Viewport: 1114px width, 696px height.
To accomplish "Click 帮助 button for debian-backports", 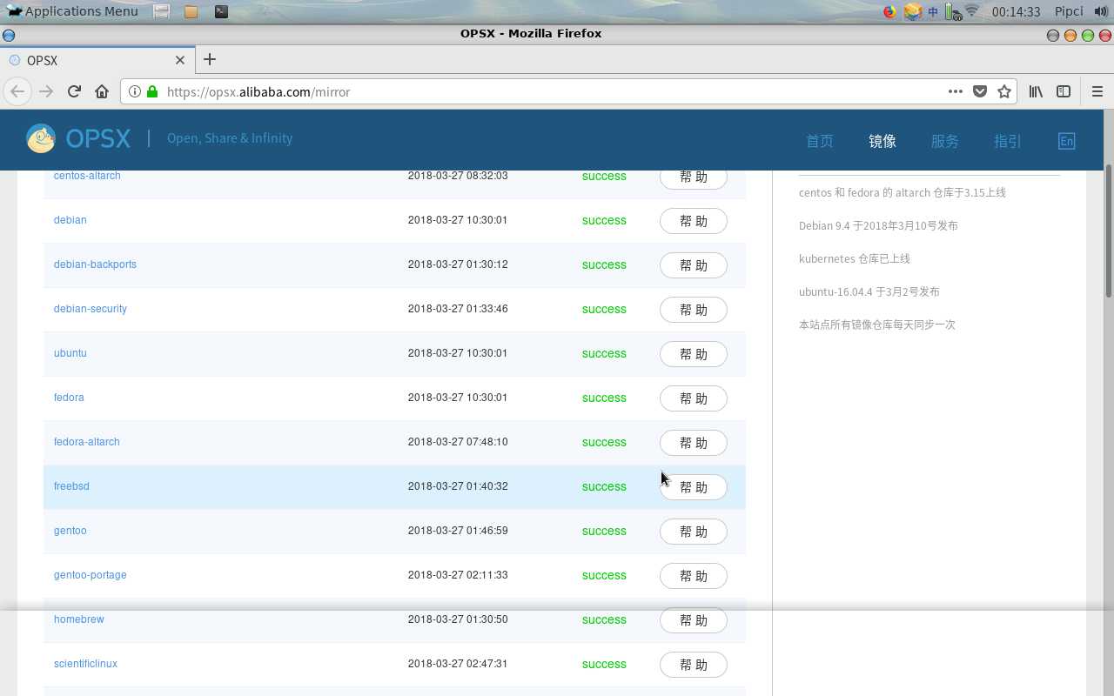I will click(x=693, y=265).
